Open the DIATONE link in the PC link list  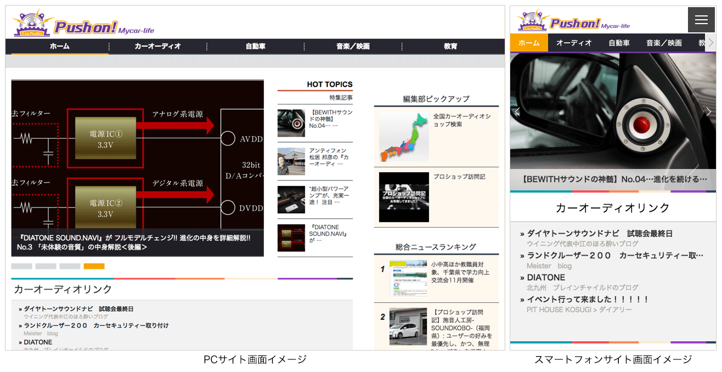[38, 342]
